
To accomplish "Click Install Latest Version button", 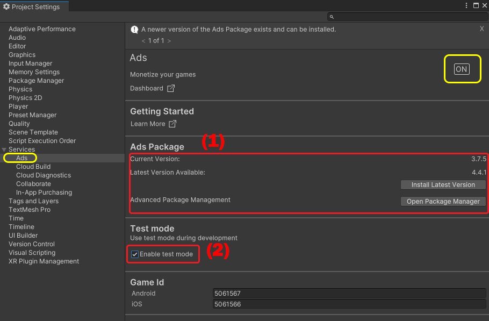I will coord(443,184).
